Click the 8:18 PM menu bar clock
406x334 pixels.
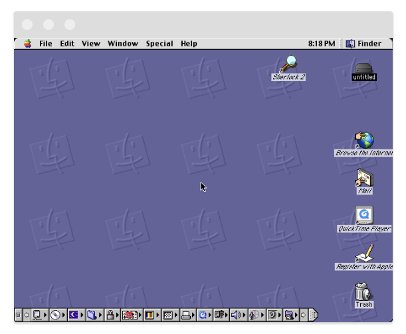(322, 43)
